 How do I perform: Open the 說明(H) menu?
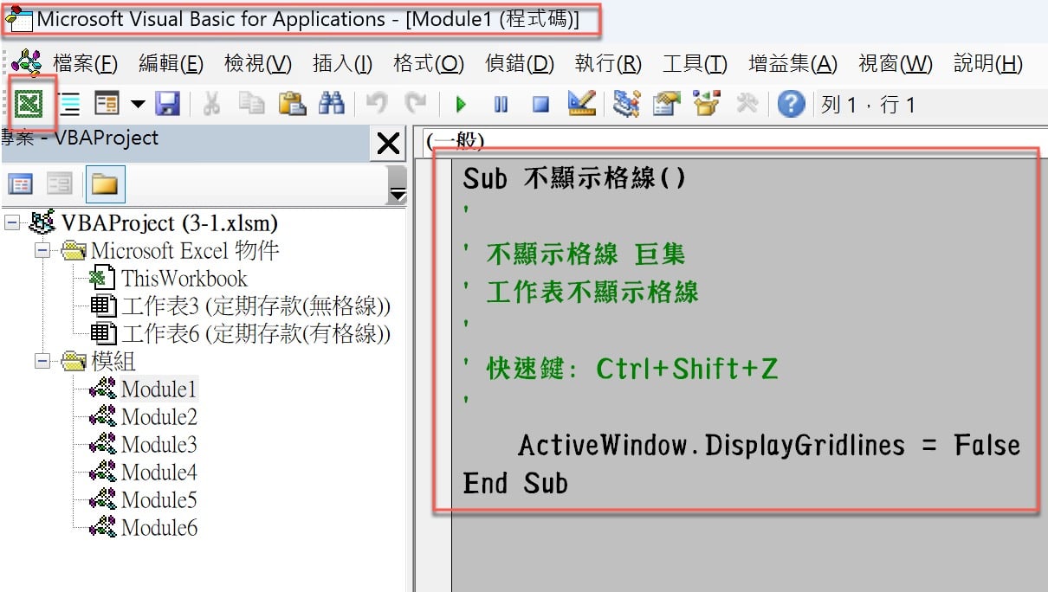[988, 64]
